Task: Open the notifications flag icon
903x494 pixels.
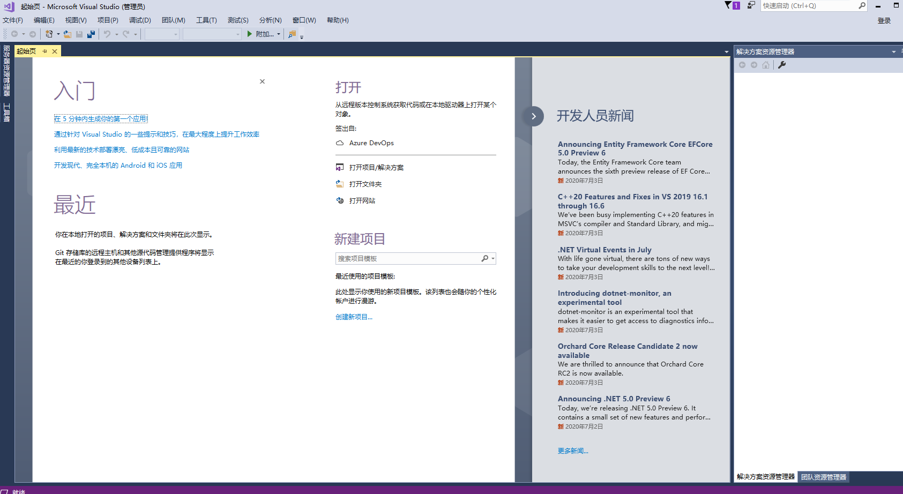Action: tap(728, 5)
